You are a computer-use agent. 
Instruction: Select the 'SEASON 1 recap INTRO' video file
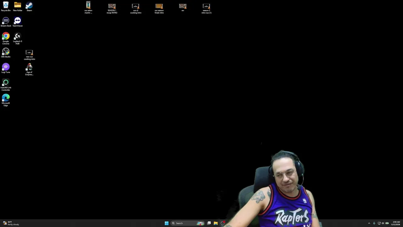[x=112, y=9]
